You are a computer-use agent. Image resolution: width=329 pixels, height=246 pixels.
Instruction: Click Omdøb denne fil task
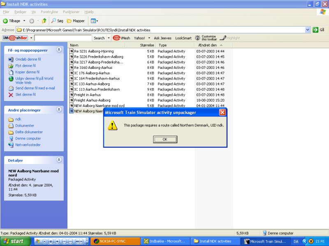[28, 59]
